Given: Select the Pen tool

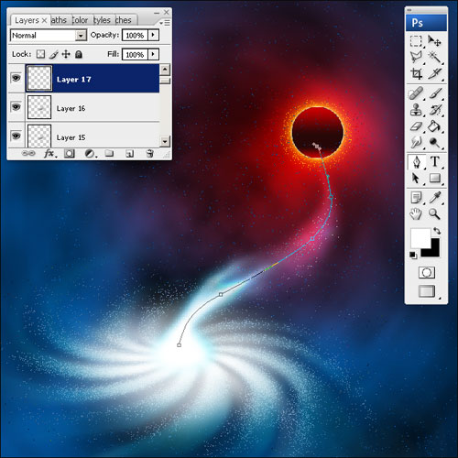Looking at the screenshot, I should [x=416, y=162].
